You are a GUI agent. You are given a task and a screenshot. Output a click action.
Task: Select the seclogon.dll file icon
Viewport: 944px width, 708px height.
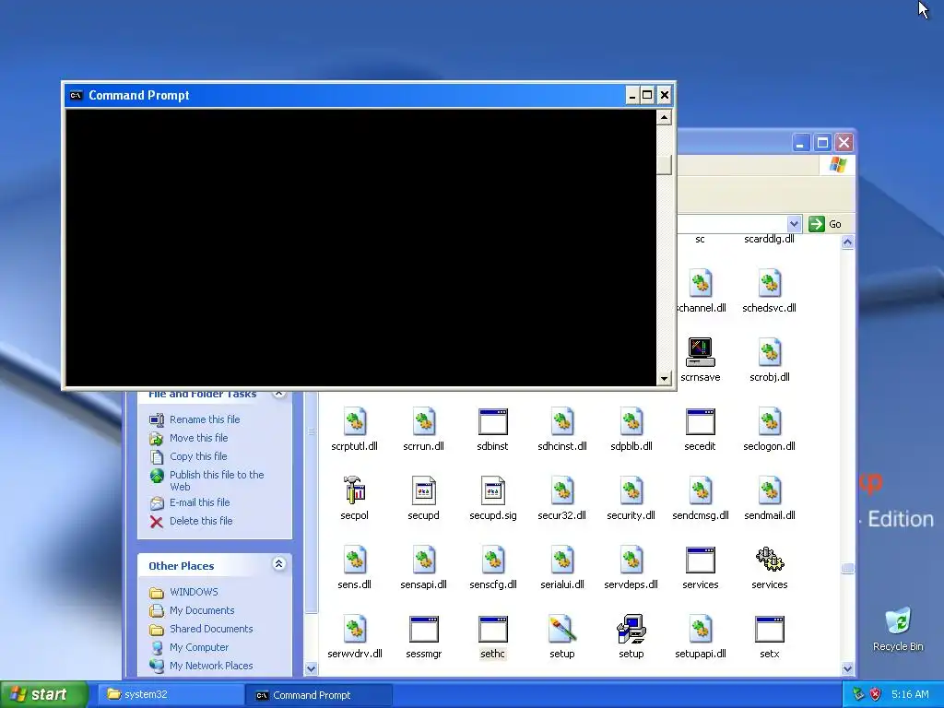(x=770, y=421)
